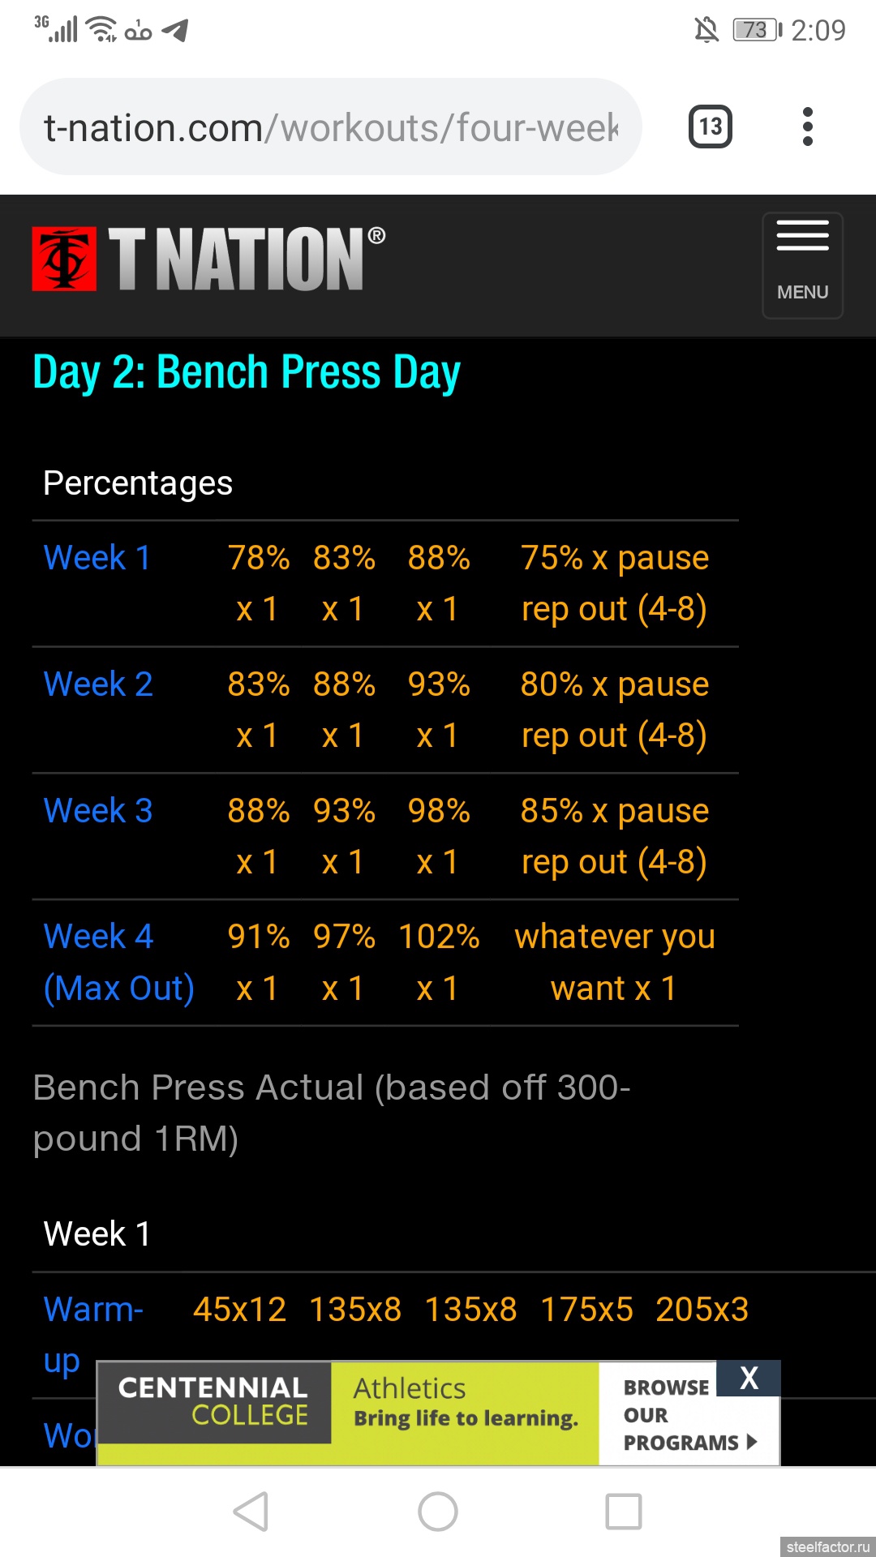Tap the Android home circle button

click(438, 1512)
